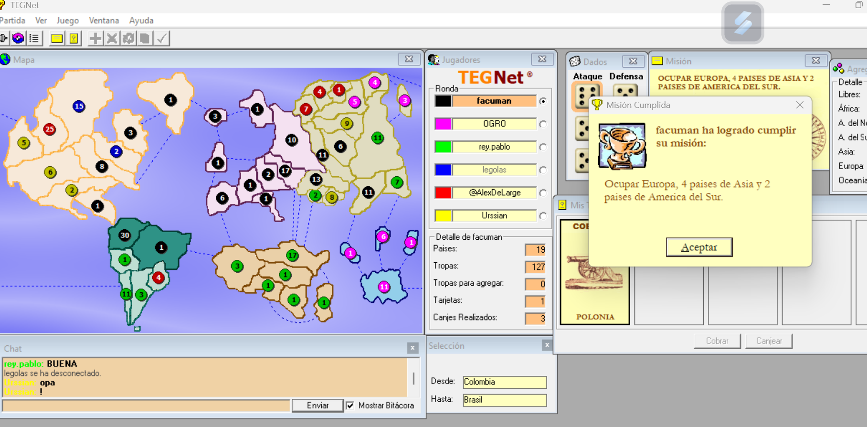867x427 pixels.
Task: Click the Jugadores panel title icon
Action: point(433,60)
